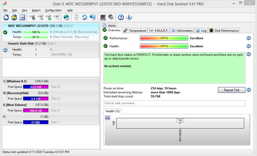
Task: Click the WDC disk Temp 35 °C bar
Action: pos(36,37)
